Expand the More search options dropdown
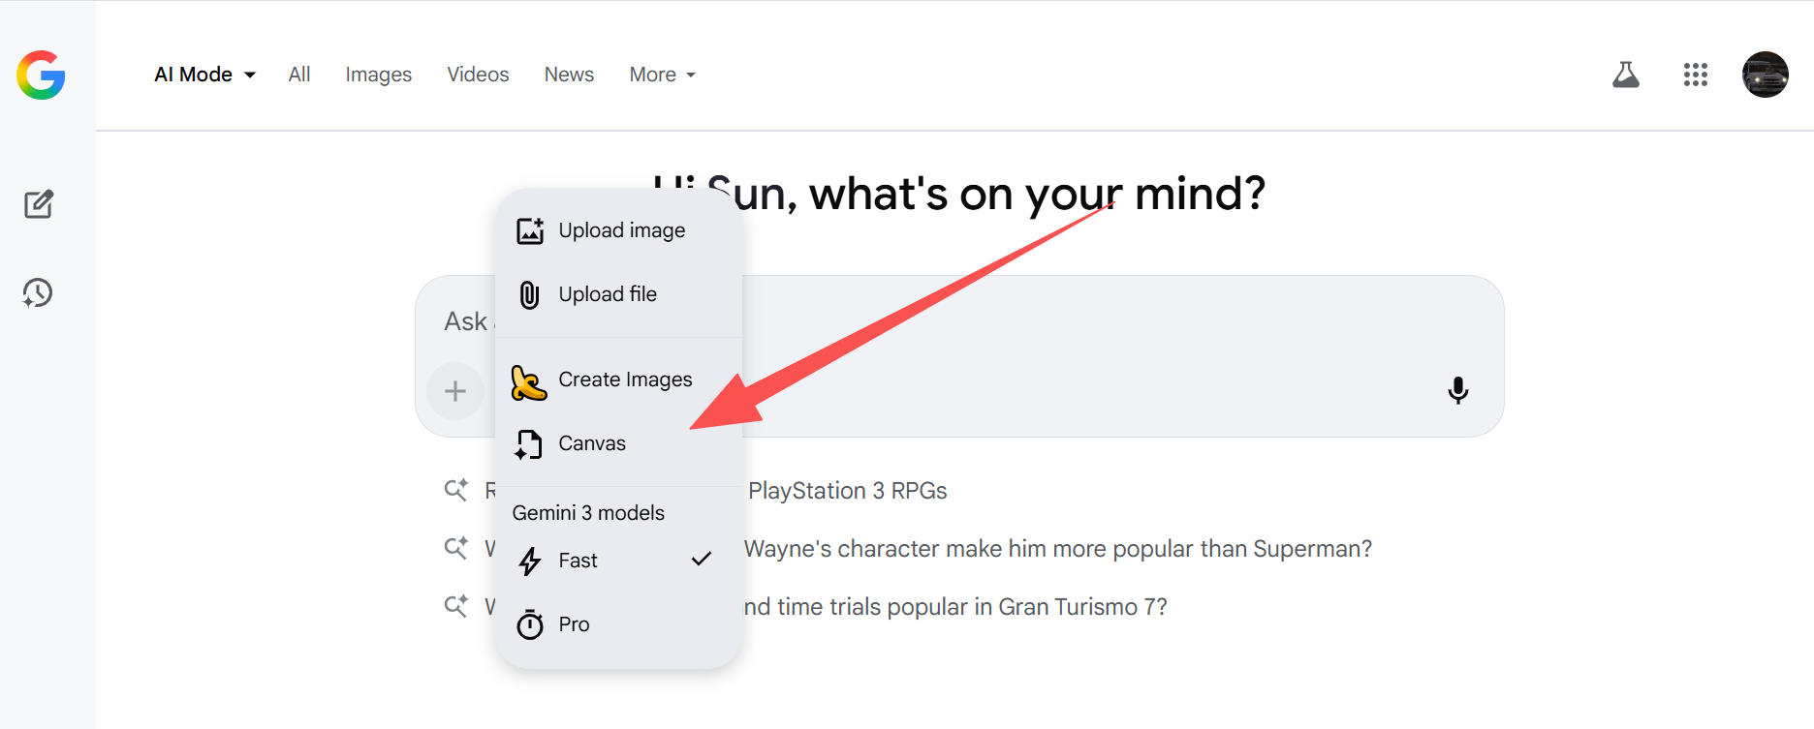The image size is (1814, 729). 662,75
